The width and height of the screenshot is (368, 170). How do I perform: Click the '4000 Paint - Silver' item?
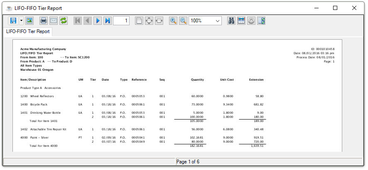[34, 137]
